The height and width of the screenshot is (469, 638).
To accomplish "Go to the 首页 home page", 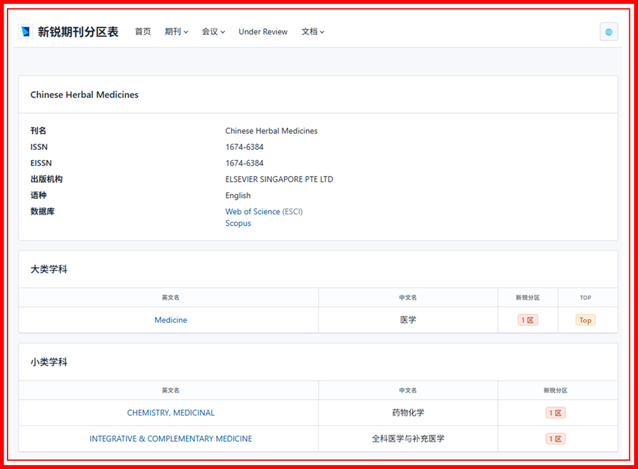I will tap(143, 32).
